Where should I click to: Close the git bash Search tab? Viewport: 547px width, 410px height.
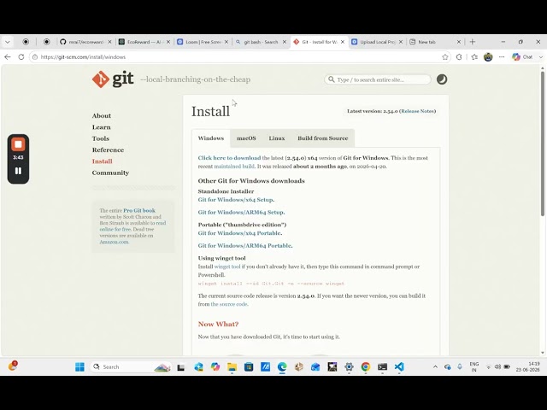coord(285,42)
